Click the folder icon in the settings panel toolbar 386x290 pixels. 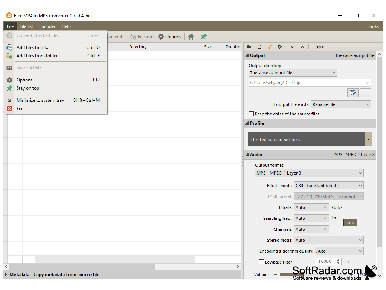coord(249,47)
